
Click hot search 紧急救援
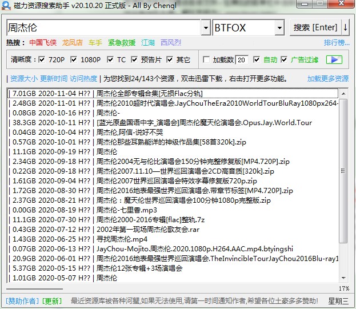click(x=122, y=43)
